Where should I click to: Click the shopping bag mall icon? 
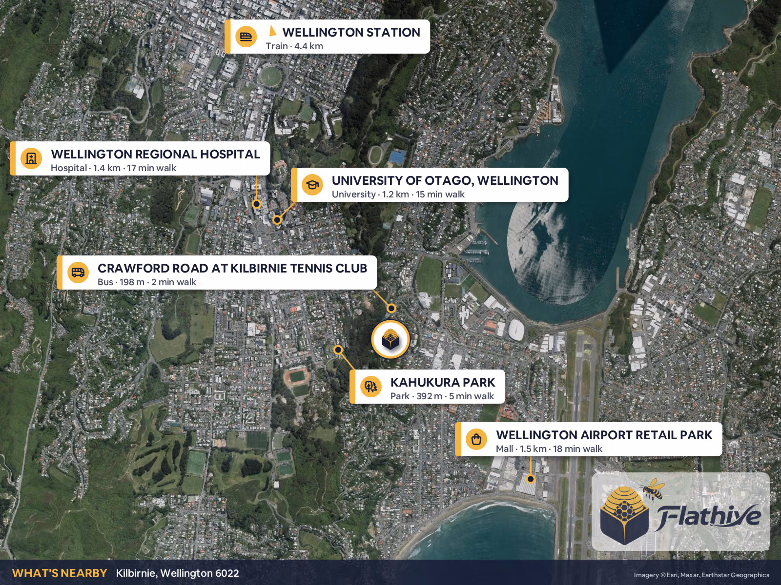point(476,439)
